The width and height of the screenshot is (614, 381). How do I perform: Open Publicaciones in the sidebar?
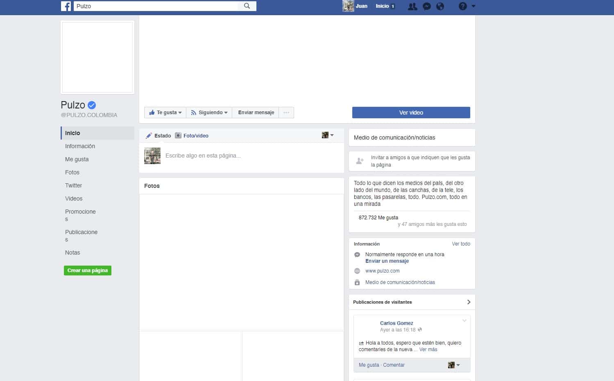[x=81, y=236]
